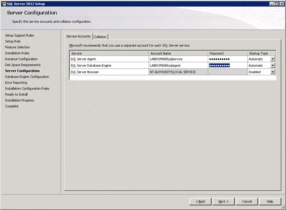Maximize the SQL Server 2012 Setup window
Screen dimensions: 286x210
(x=276, y=3)
